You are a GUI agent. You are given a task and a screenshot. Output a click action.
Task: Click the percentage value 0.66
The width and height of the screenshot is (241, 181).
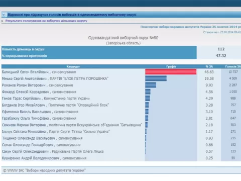pos(209,145)
